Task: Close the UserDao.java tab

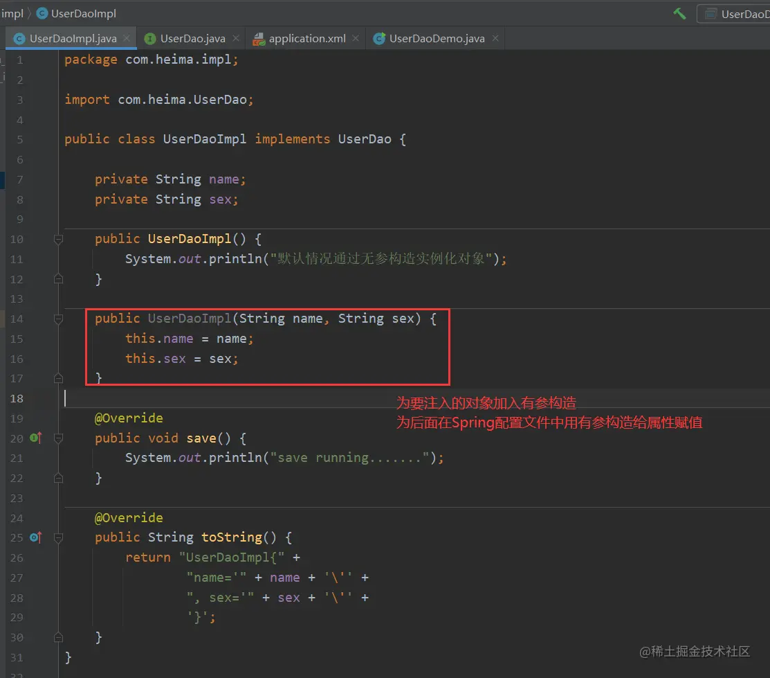Action: (236, 38)
